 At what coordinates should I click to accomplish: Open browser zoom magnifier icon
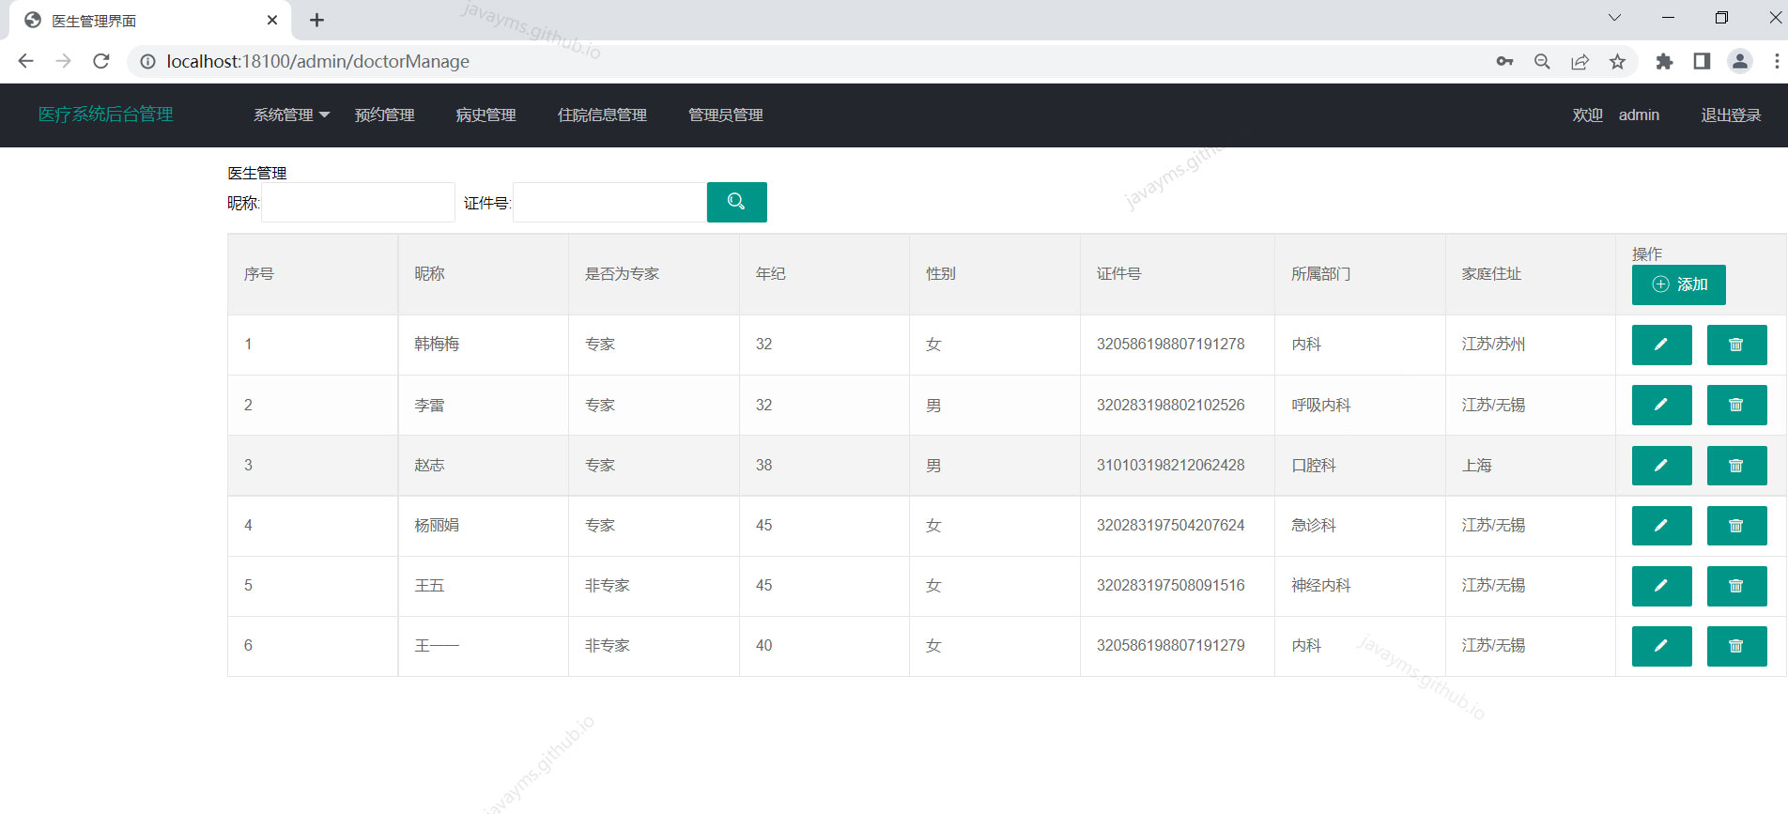coord(1542,61)
